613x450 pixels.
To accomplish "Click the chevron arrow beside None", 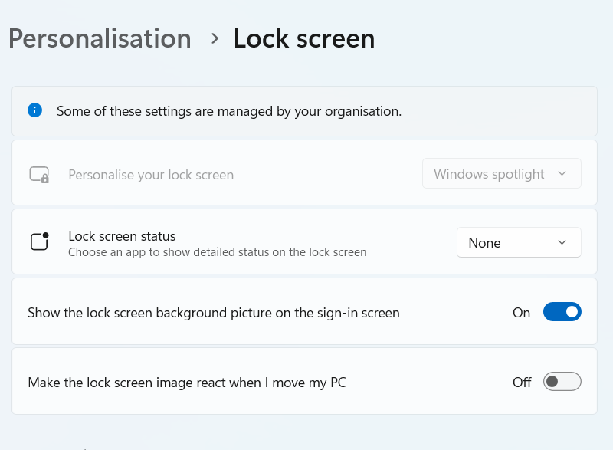I will [562, 242].
